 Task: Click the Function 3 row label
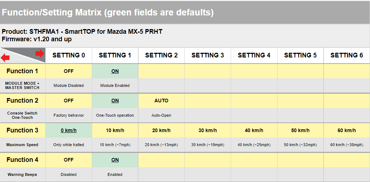click(22, 130)
